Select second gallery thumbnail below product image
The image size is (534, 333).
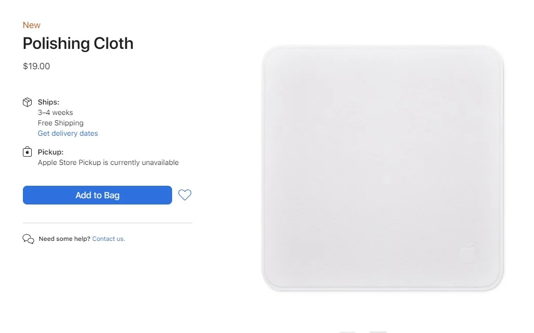(x=378, y=332)
